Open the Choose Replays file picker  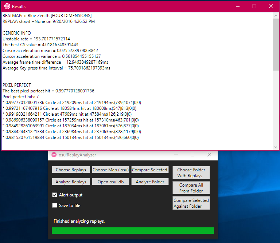(71, 170)
